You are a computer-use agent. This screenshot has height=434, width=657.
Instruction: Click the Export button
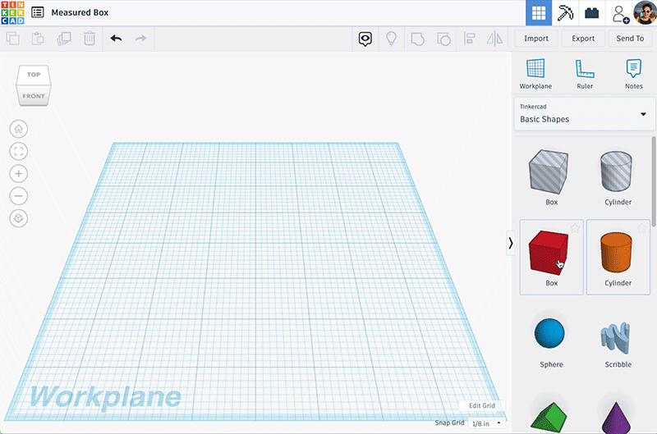pyautogui.click(x=583, y=39)
